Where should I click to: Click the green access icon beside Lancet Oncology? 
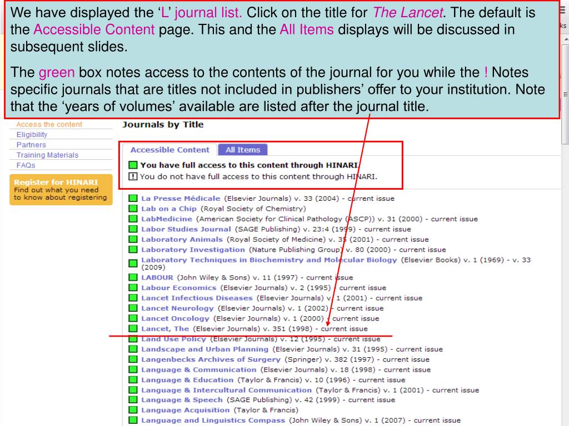133,318
